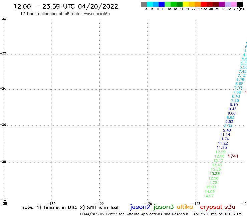This screenshot has height=217, width=247.
Task: Click the 11.22 wave height value
Action: click(x=223, y=143)
